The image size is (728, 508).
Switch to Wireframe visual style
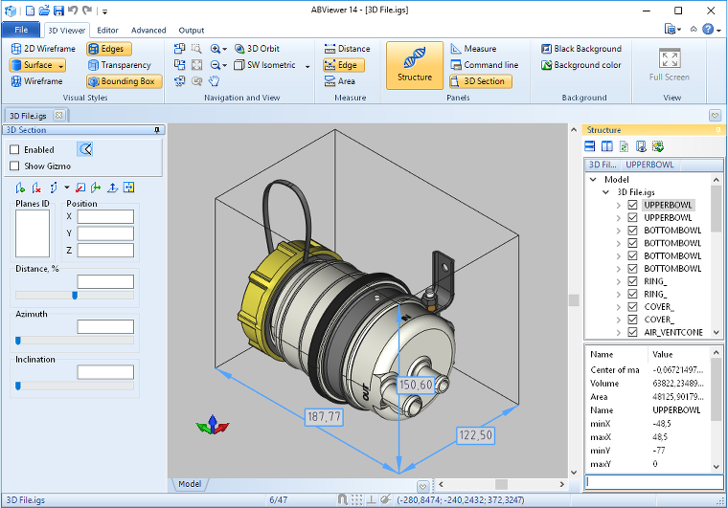[x=36, y=81]
